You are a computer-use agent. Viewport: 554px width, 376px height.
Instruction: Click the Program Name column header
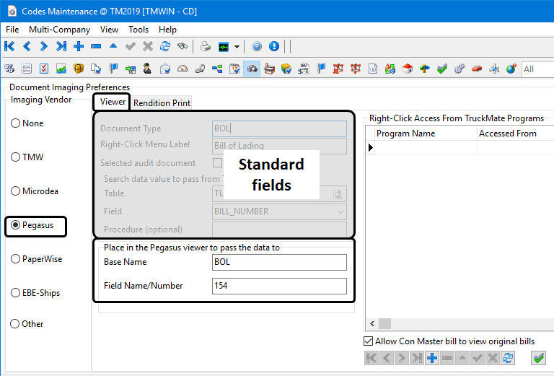pyautogui.click(x=426, y=134)
